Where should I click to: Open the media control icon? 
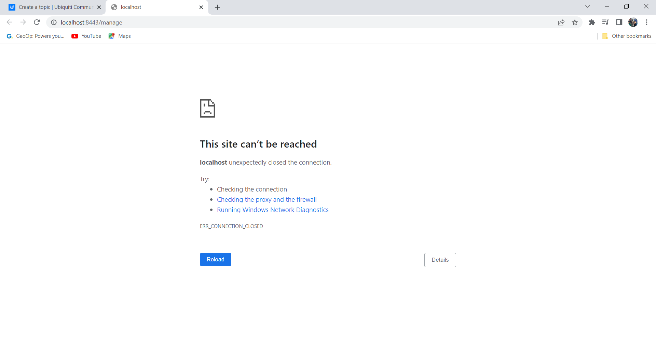coord(605,22)
